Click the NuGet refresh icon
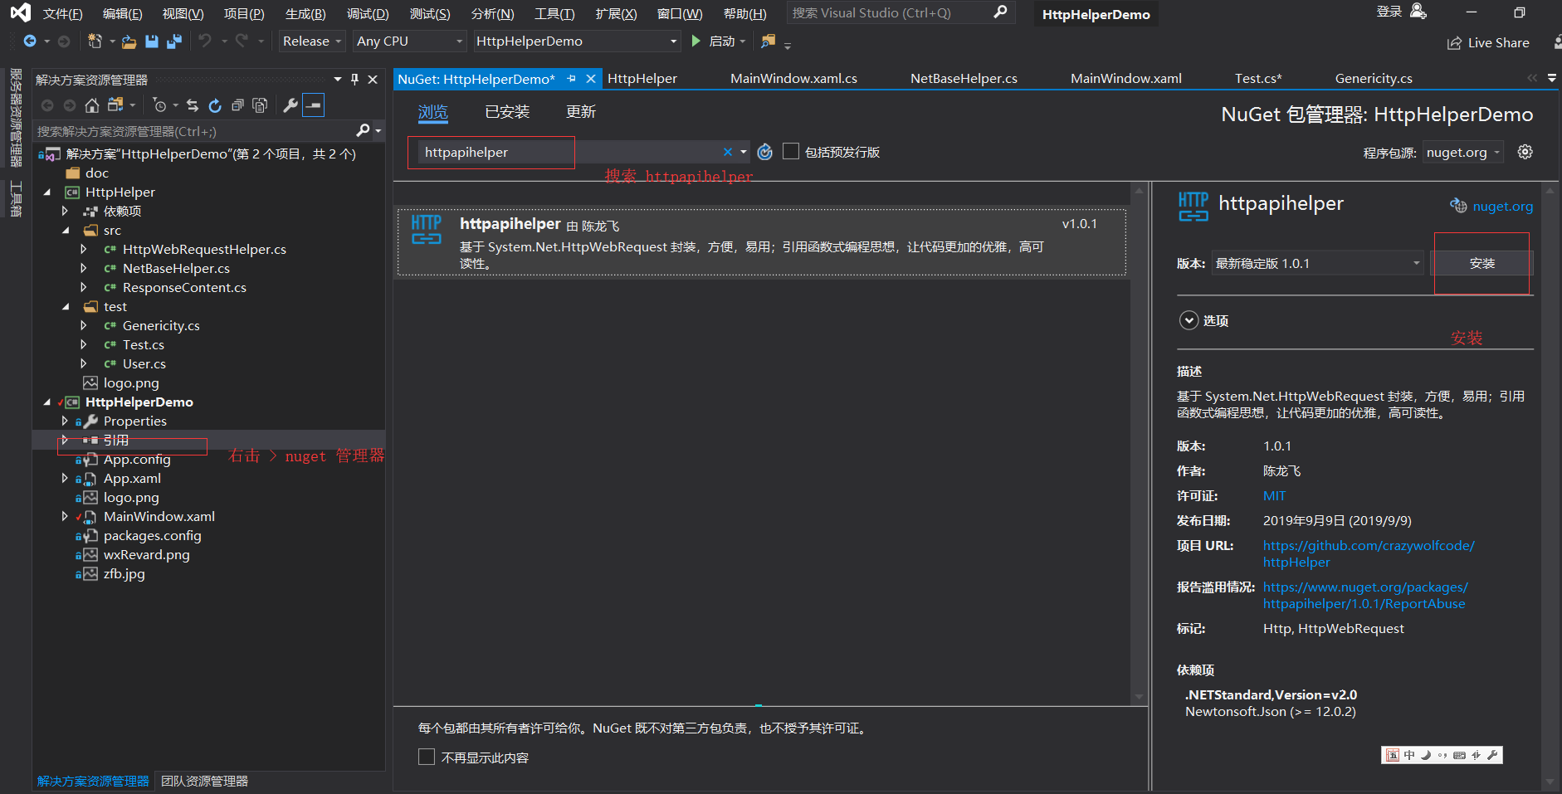Viewport: 1562px width, 794px height. 765,152
